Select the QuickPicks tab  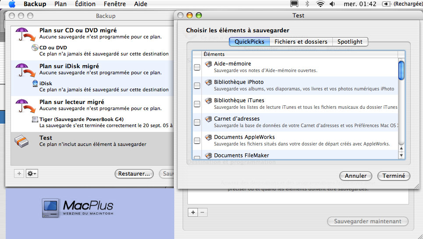click(249, 42)
